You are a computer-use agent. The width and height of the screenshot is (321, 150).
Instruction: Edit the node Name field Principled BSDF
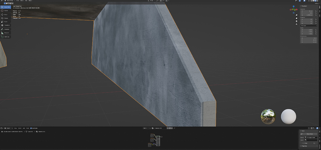pos(311,137)
